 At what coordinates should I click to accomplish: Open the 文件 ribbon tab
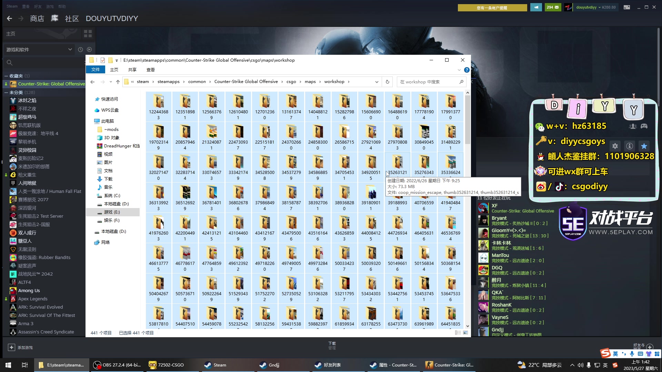pos(96,70)
